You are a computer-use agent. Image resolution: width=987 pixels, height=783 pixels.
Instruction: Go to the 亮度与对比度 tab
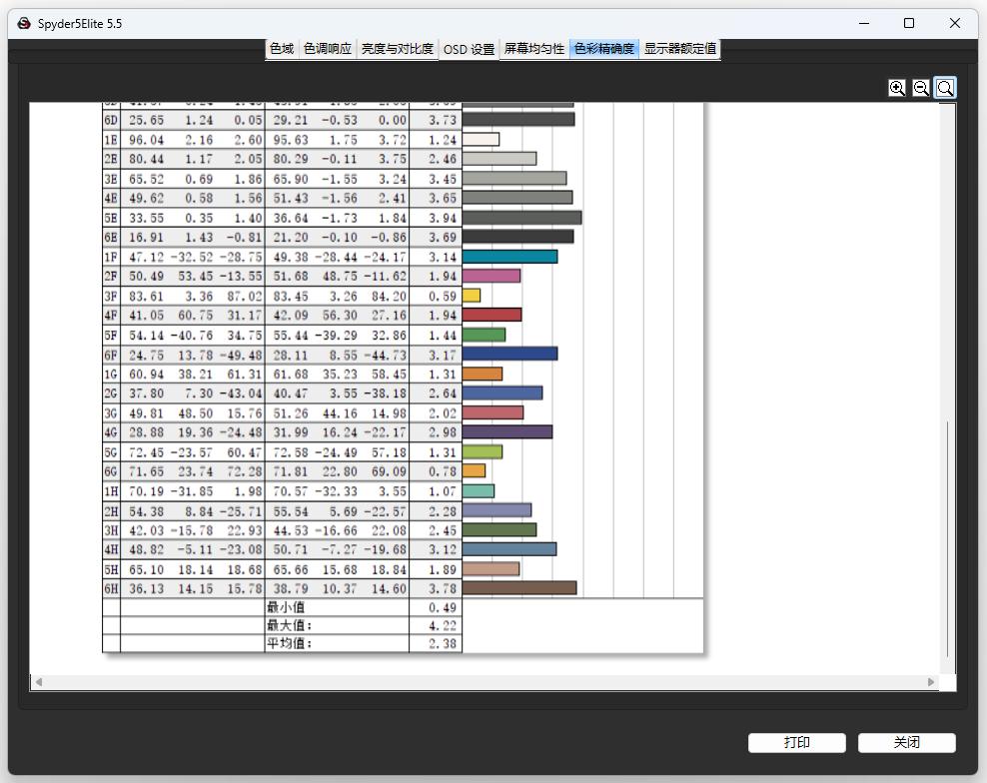[397, 49]
